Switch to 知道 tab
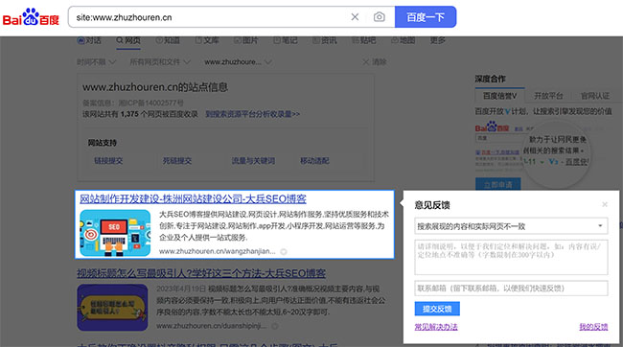 pos(168,40)
